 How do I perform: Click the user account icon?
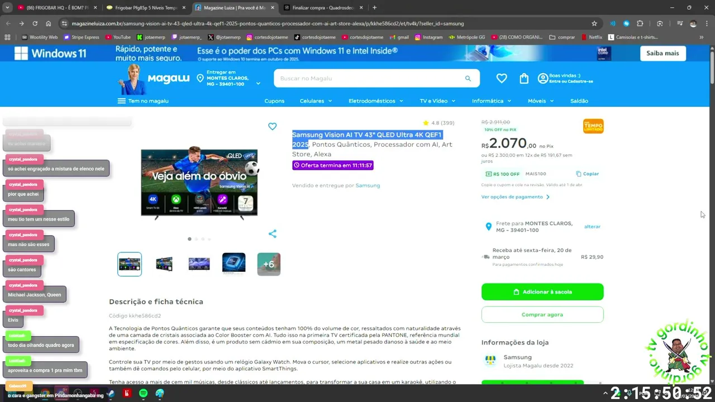(542, 79)
